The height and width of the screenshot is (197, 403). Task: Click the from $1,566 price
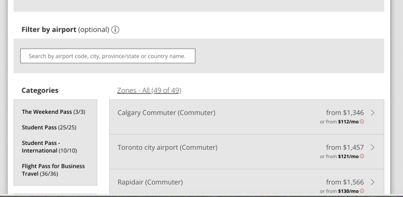[x=345, y=182]
